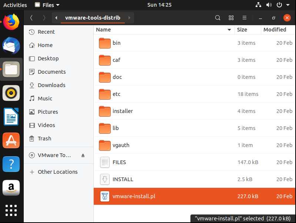Open the volume icon in top bar
296x223 pixels.
pos(269,5)
